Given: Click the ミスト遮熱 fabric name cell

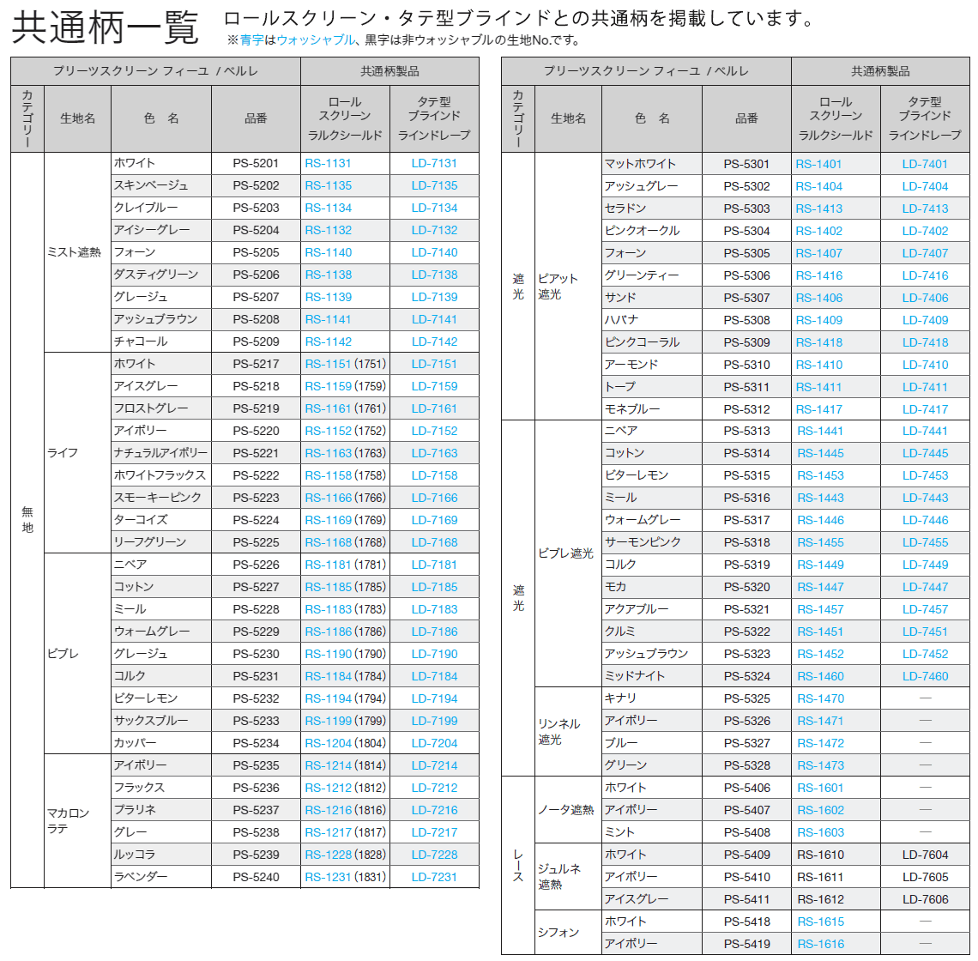Looking at the screenshot, I should tap(75, 252).
